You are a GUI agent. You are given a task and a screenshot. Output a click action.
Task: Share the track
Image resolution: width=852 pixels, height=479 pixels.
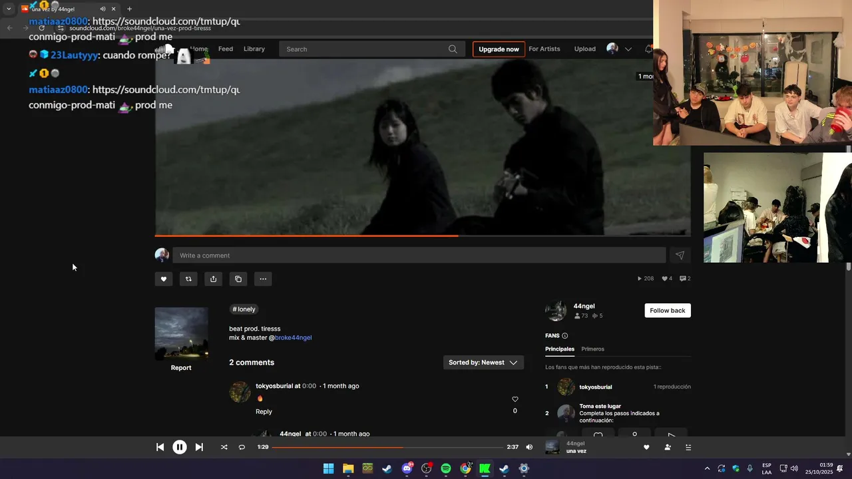point(213,279)
